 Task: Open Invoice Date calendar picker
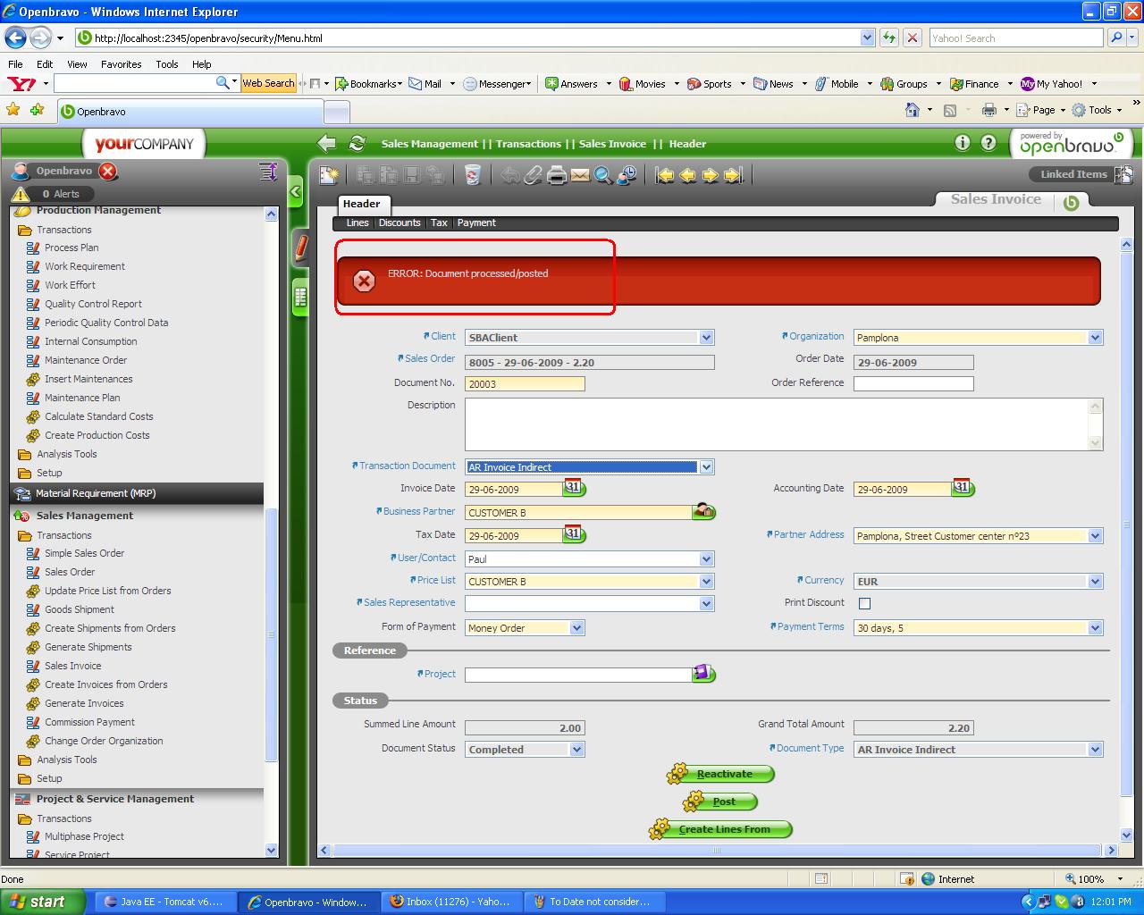574,489
